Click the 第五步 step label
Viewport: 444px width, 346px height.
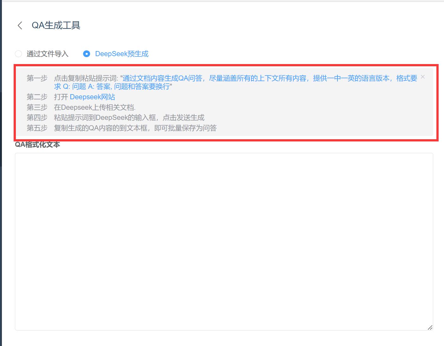[x=37, y=128]
